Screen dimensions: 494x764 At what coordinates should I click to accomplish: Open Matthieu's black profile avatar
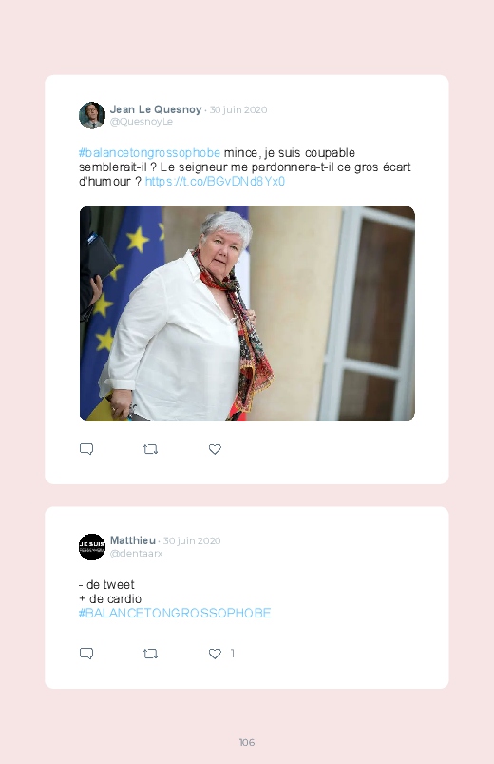pos(92,547)
